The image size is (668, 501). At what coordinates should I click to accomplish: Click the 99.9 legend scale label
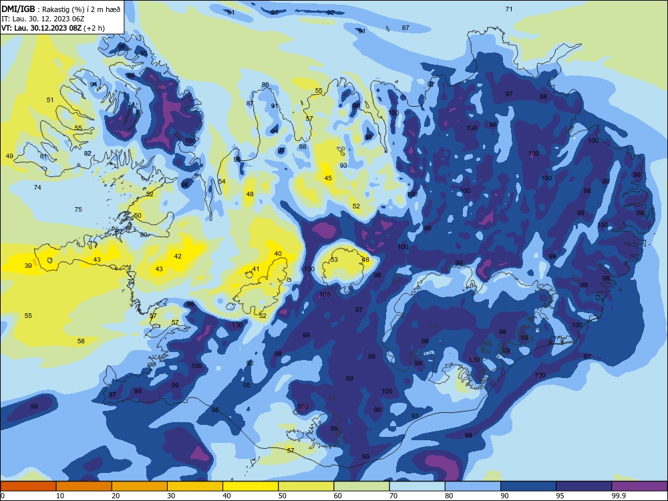point(619,496)
